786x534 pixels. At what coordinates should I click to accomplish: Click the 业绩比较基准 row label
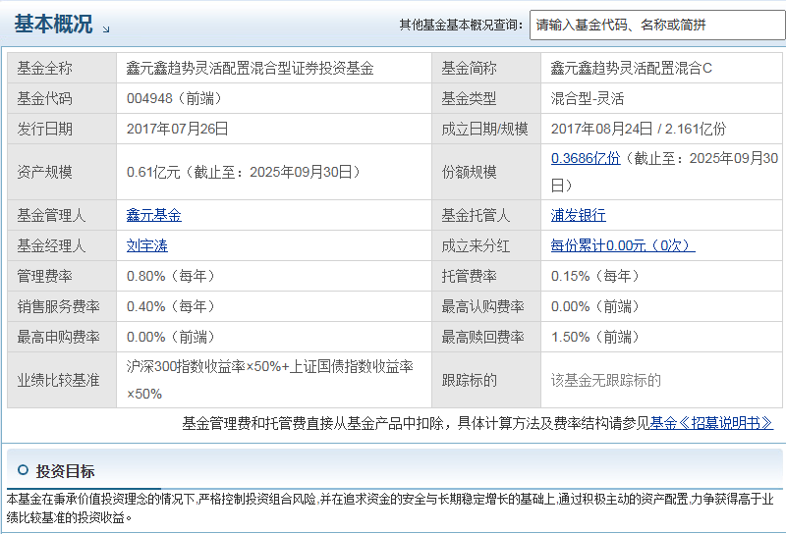click(59, 381)
